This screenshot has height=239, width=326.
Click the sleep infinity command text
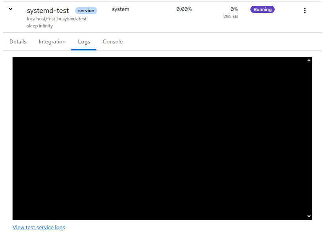coord(40,26)
